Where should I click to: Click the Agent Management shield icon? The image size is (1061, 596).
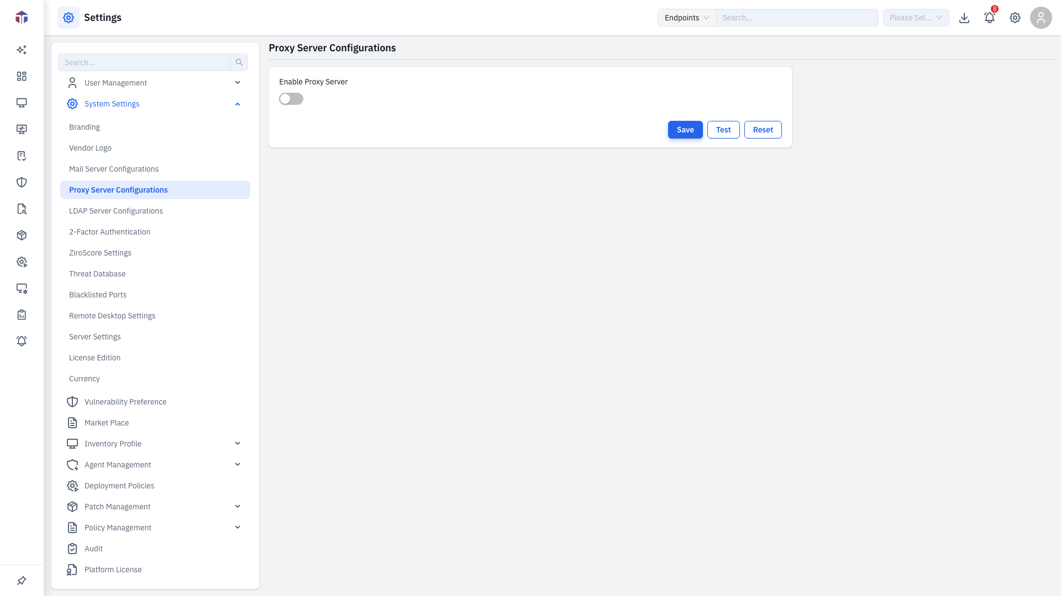(x=72, y=465)
